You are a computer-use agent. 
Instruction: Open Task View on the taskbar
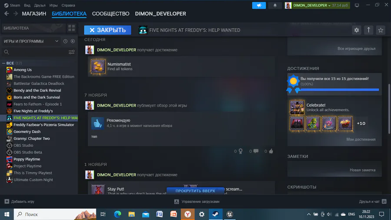pyautogui.click(x=103, y=214)
